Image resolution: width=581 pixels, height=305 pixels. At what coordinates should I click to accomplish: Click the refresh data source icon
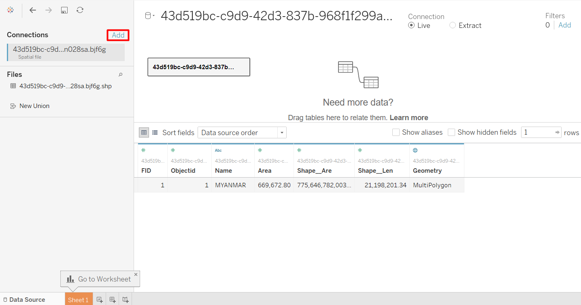(80, 10)
